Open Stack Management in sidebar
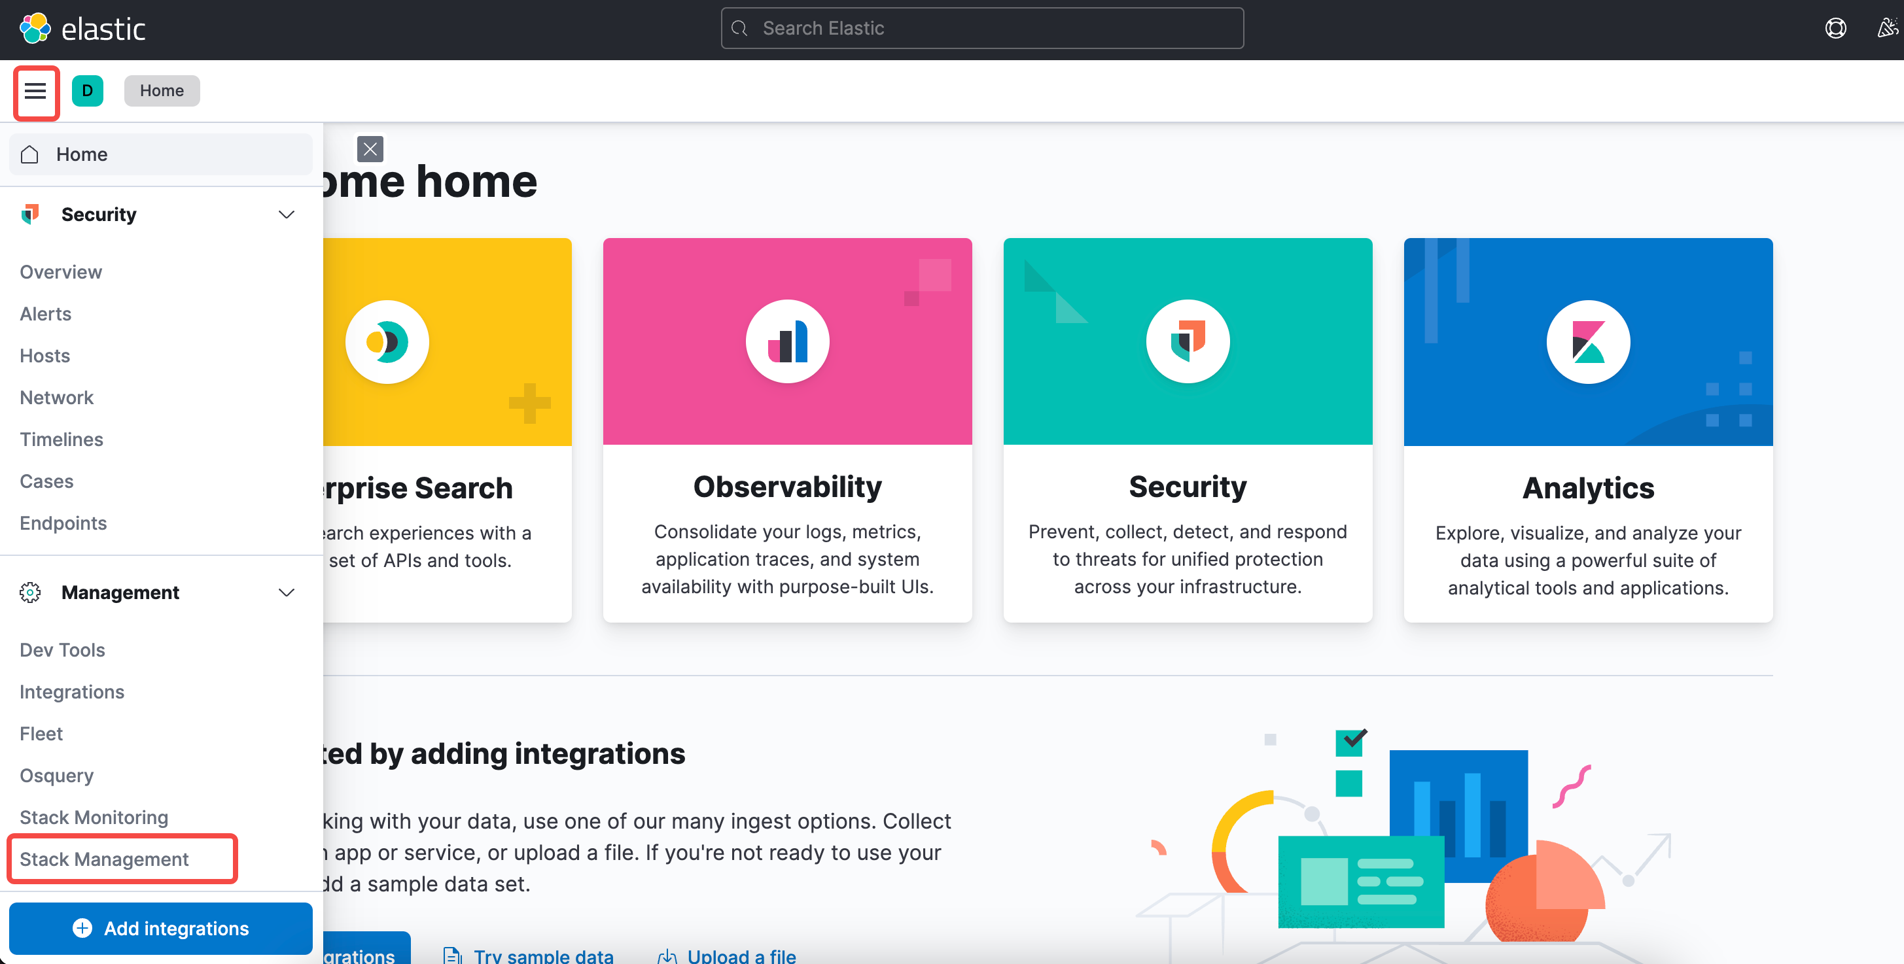The height and width of the screenshot is (964, 1904). [104, 859]
